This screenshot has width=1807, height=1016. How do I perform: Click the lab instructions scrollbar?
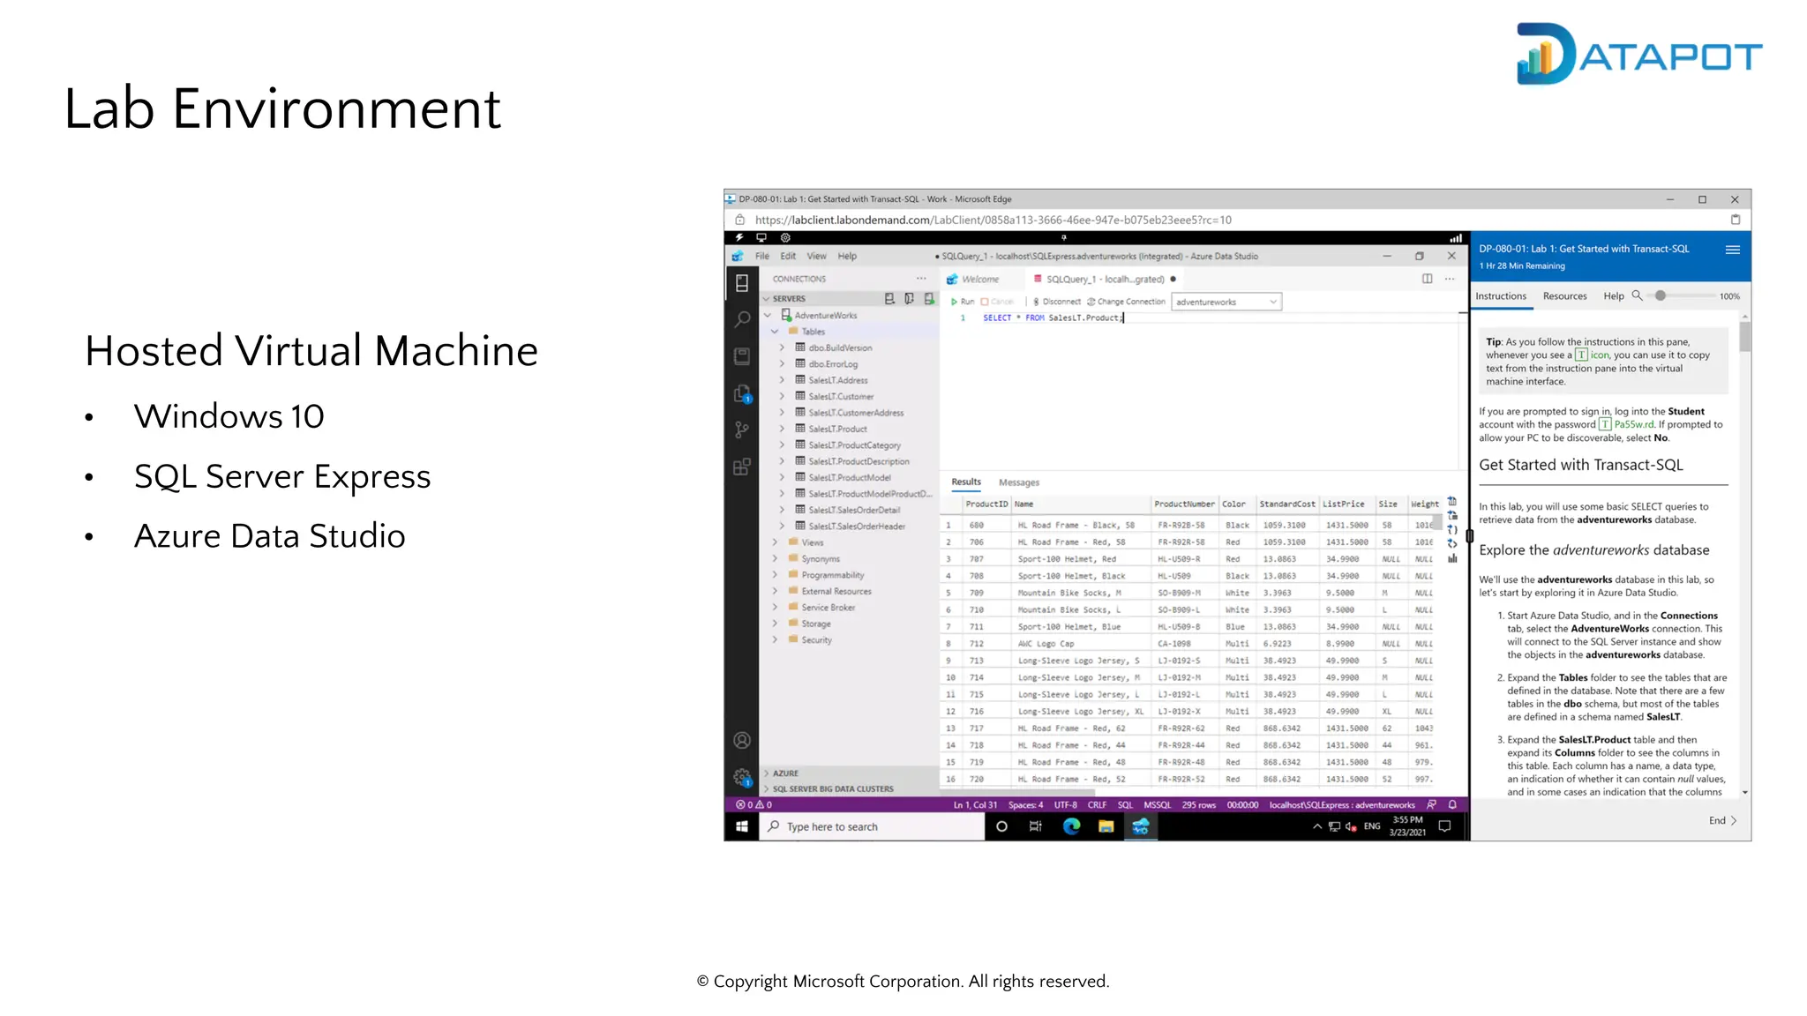(1744, 336)
